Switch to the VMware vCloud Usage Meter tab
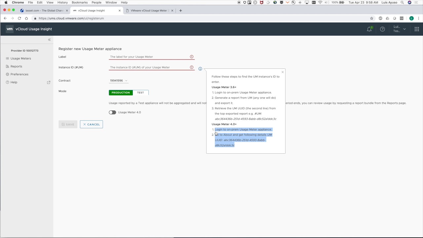The image size is (423, 238). (x=149, y=11)
